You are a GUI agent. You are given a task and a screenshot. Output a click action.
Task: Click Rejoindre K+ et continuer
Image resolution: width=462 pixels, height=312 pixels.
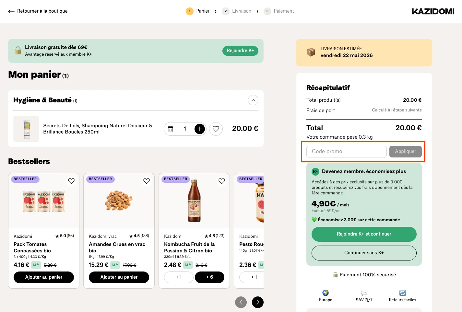coord(364,234)
